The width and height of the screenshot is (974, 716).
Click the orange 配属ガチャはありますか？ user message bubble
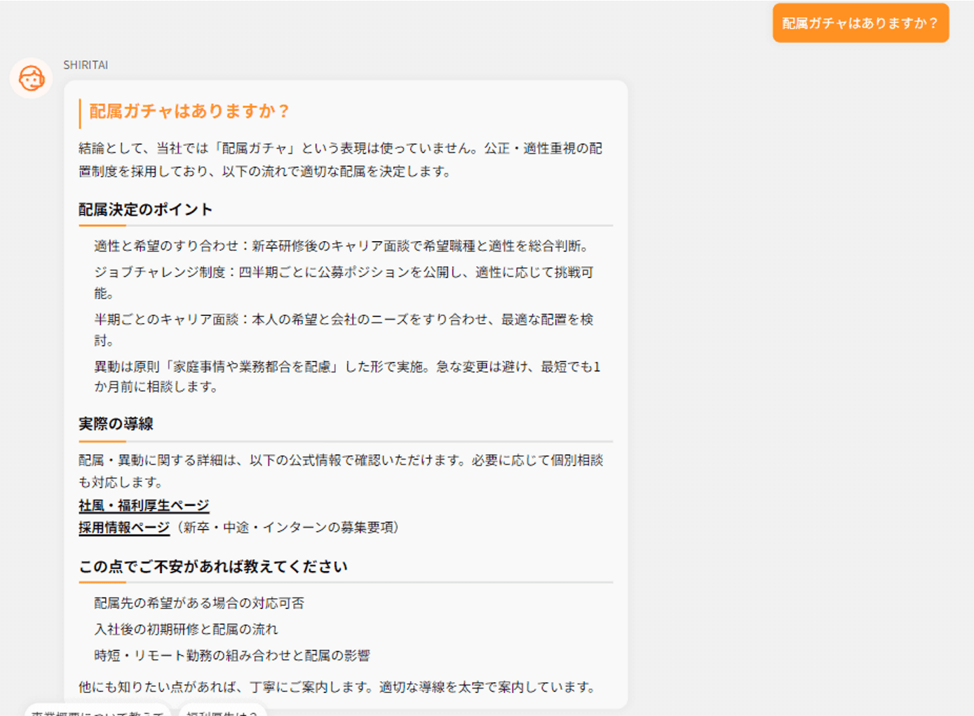(860, 23)
